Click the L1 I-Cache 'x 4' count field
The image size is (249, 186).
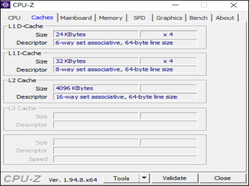[168, 61]
